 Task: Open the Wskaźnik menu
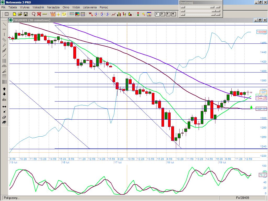coord(38,7)
